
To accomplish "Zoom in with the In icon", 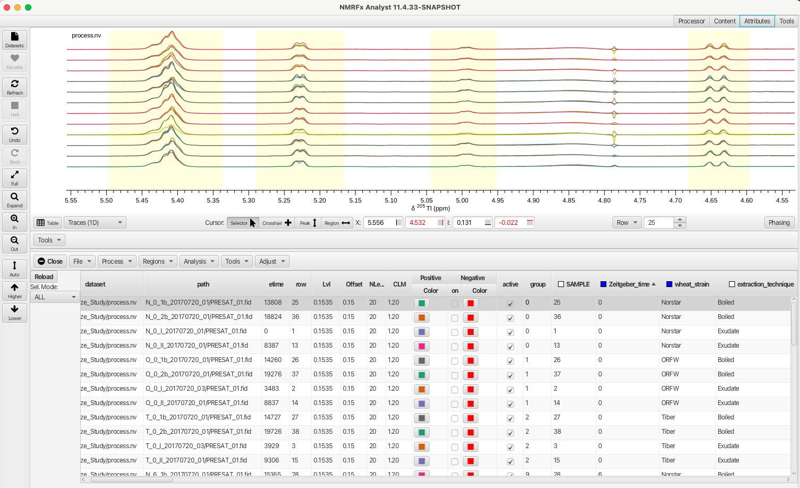I will click(15, 222).
